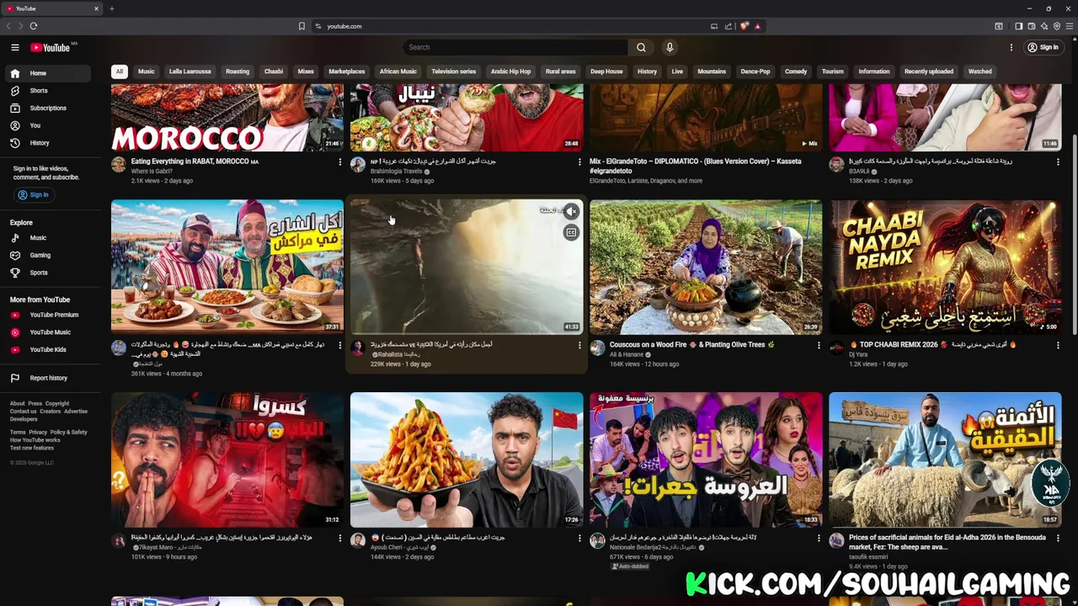
Task: Open a new browser tab
Action: click(111, 8)
